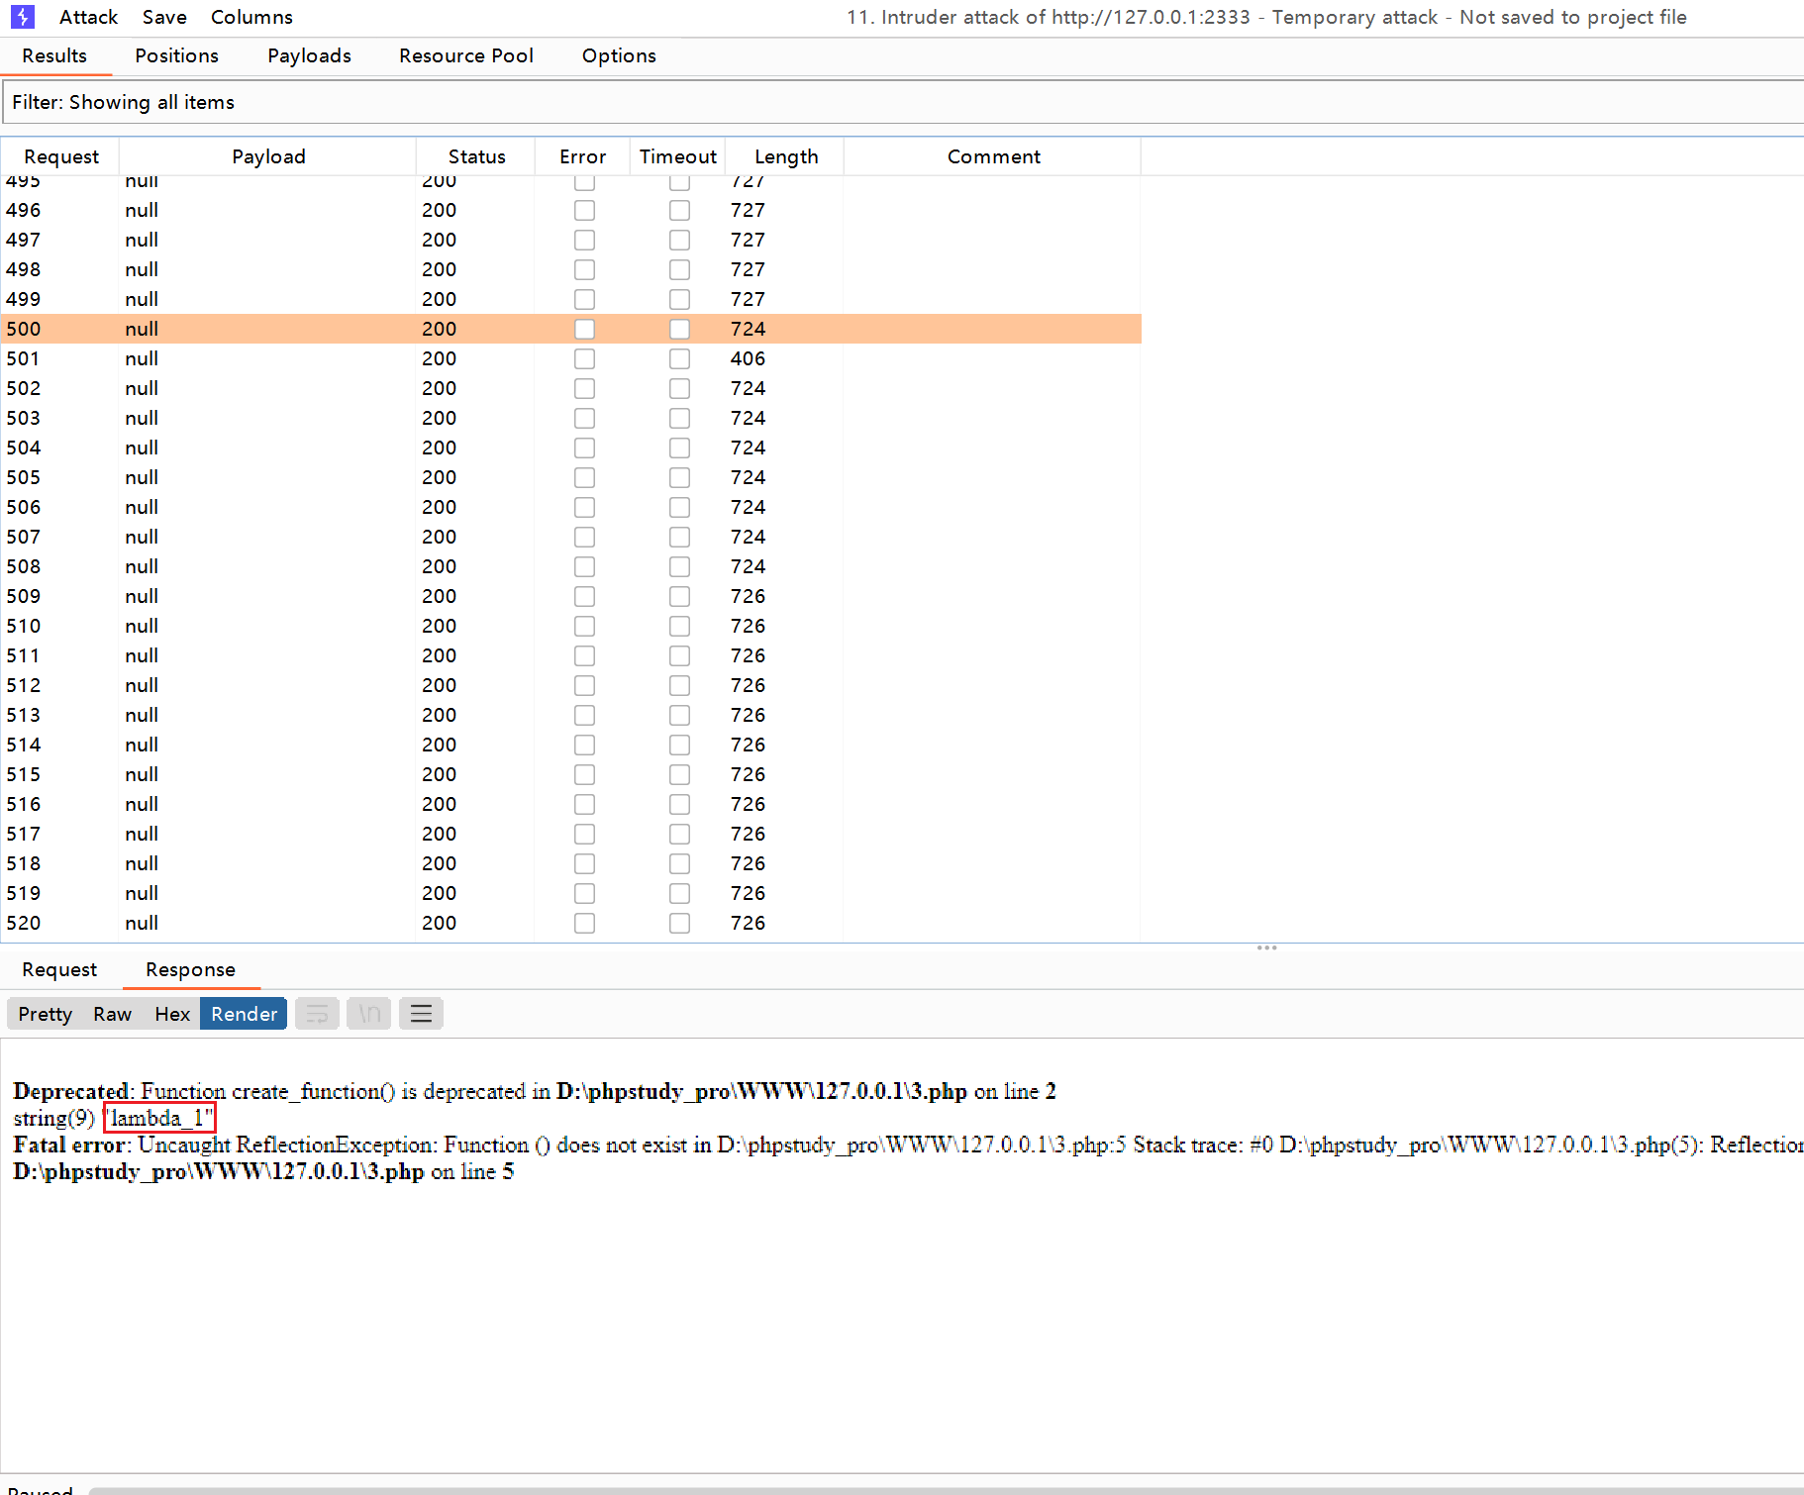Toggle Error checkbox for request 501
Image resolution: width=1804 pixels, height=1495 pixels.
pos(585,358)
